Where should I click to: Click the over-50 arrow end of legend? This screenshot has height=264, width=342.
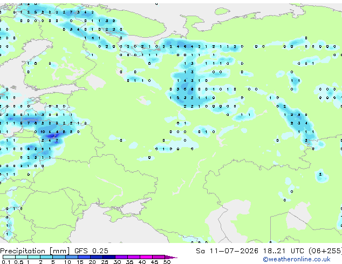point(171,257)
